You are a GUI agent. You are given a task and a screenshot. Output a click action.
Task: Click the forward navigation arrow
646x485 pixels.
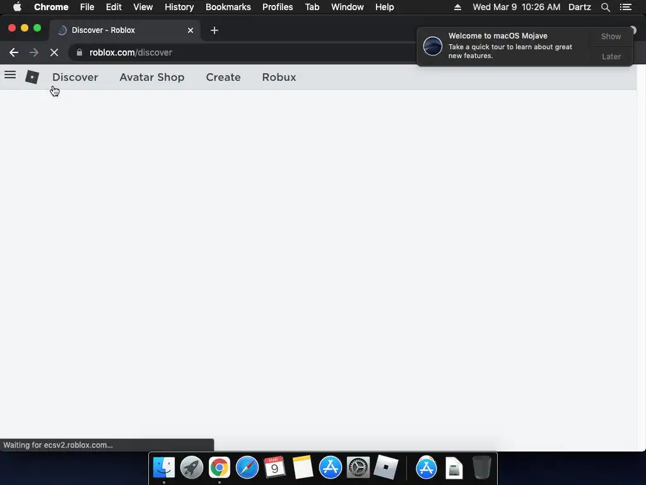point(34,52)
